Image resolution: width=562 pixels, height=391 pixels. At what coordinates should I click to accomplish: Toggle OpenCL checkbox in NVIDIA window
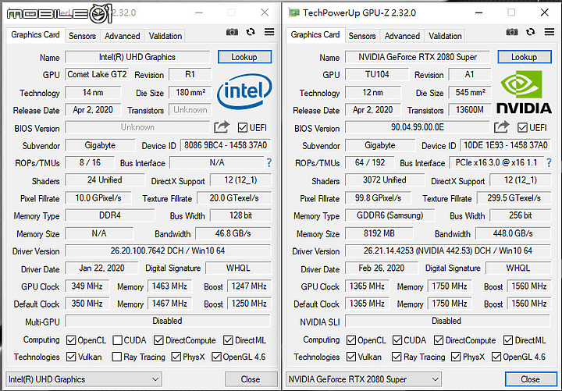click(x=351, y=340)
